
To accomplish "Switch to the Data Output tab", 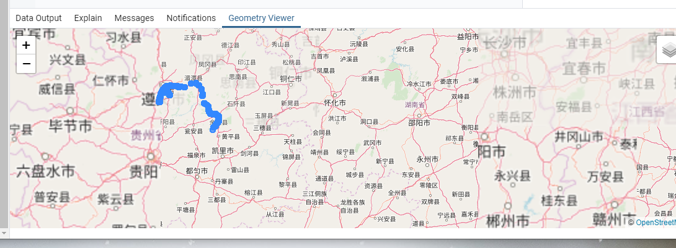I will pos(38,18).
